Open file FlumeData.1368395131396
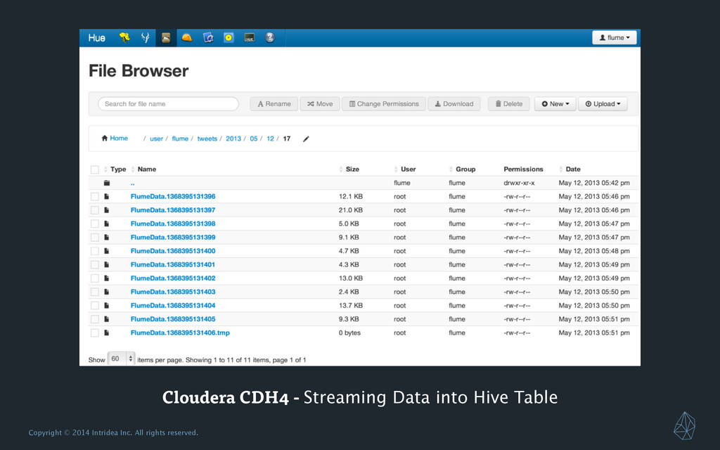The image size is (720, 450). (x=173, y=197)
